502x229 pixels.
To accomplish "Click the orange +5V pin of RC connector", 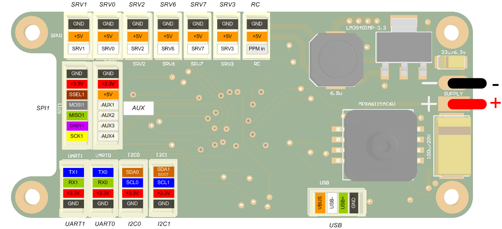I will [257, 36].
